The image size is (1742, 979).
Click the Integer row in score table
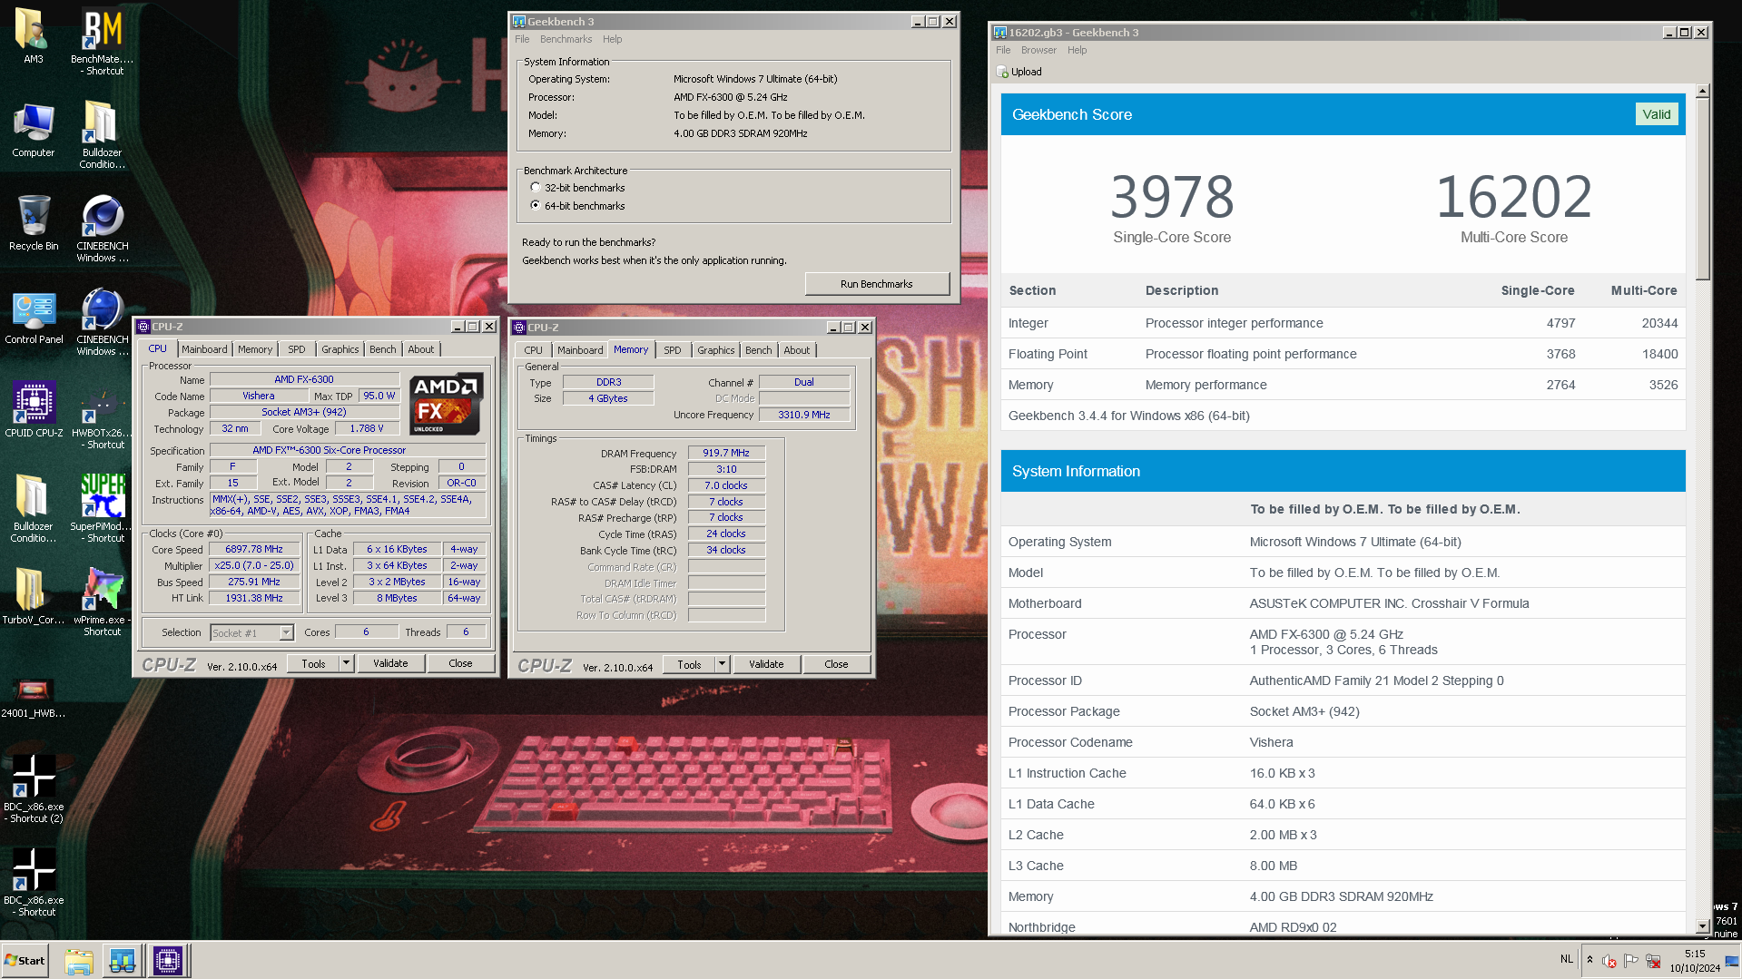(1343, 323)
